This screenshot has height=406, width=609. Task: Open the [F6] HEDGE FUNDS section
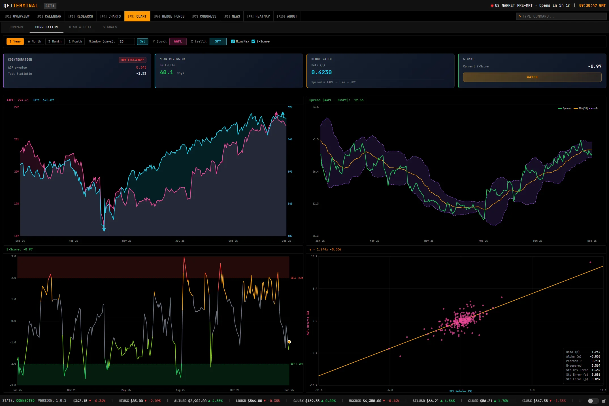[x=169, y=16]
